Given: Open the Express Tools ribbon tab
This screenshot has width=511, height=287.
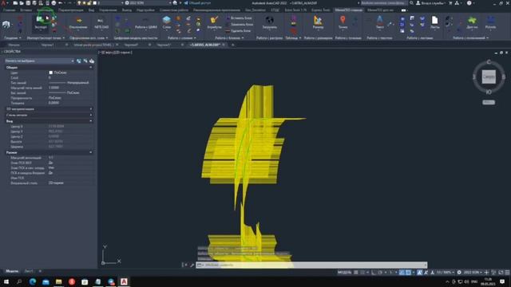Looking at the screenshot, I should 320,10.
